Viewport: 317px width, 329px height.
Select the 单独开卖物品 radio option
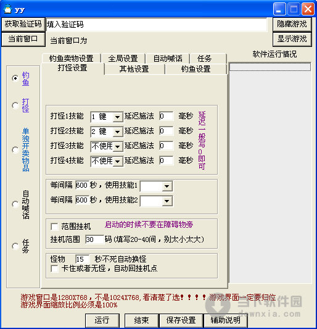click(x=15, y=150)
